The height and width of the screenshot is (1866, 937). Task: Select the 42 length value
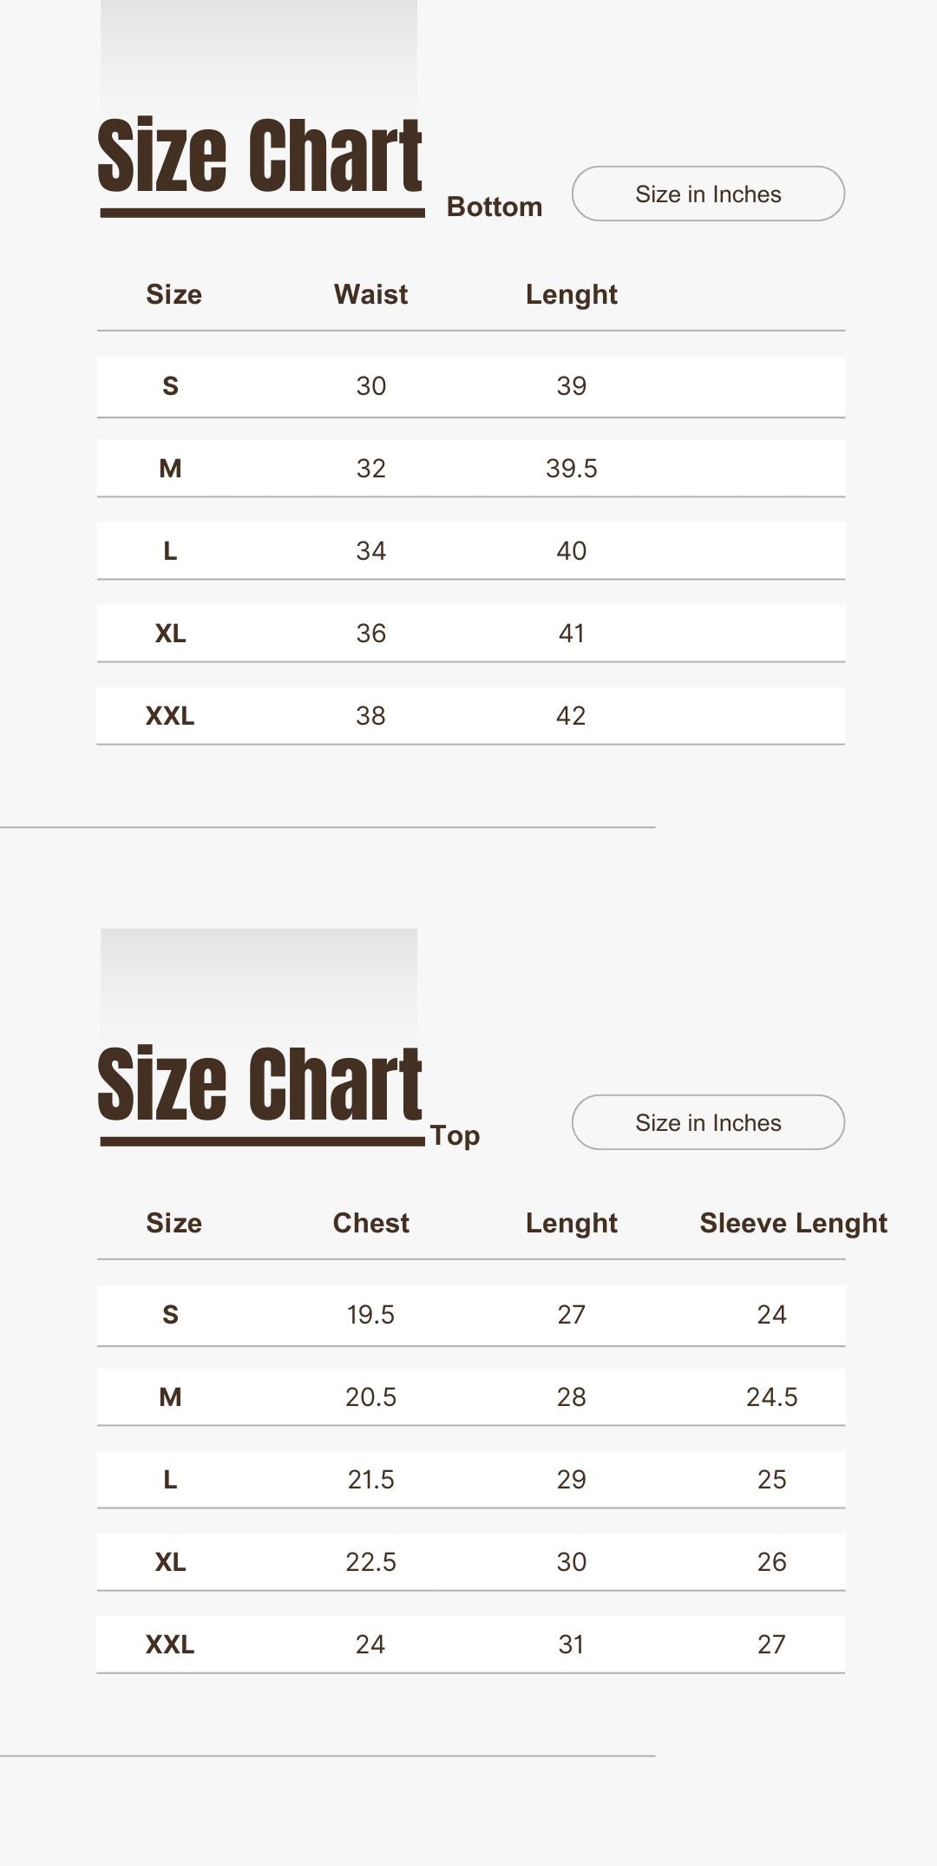pyautogui.click(x=571, y=716)
